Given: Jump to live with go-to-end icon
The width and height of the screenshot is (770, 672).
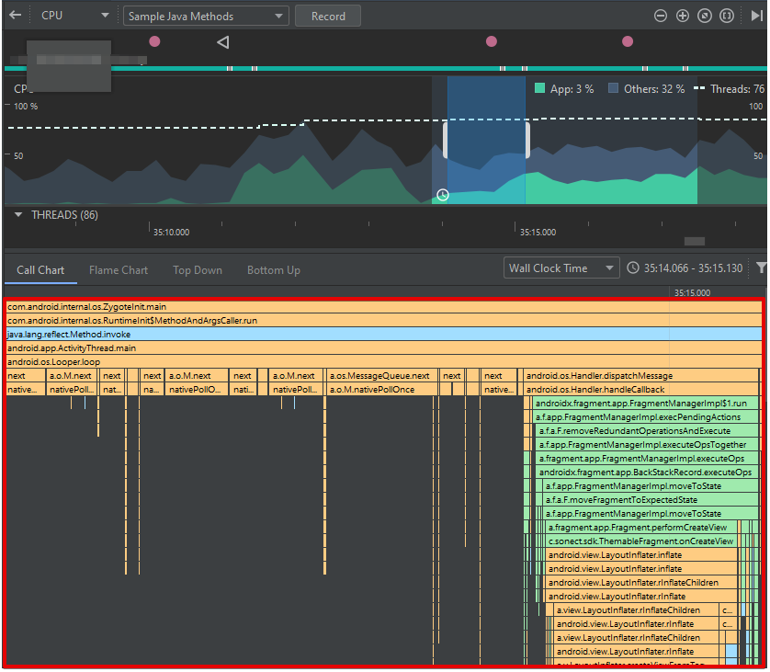Looking at the screenshot, I should [x=757, y=16].
